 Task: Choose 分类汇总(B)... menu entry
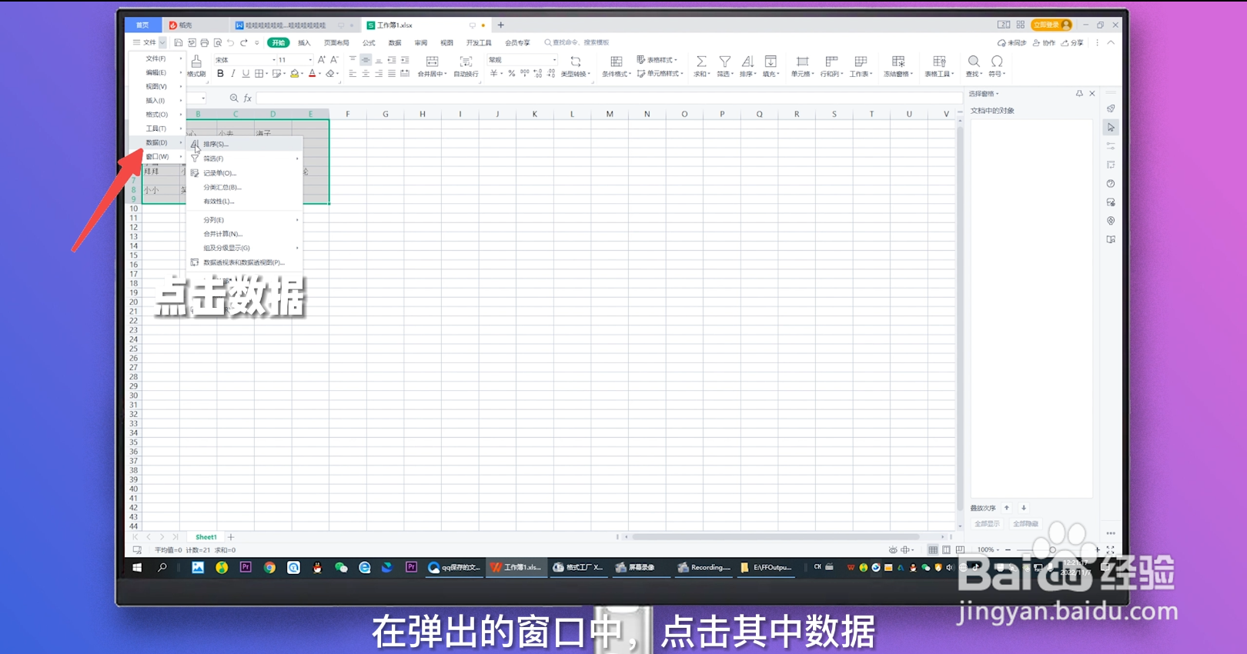pos(245,187)
